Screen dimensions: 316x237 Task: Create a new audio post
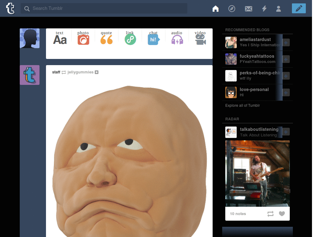point(177,38)
